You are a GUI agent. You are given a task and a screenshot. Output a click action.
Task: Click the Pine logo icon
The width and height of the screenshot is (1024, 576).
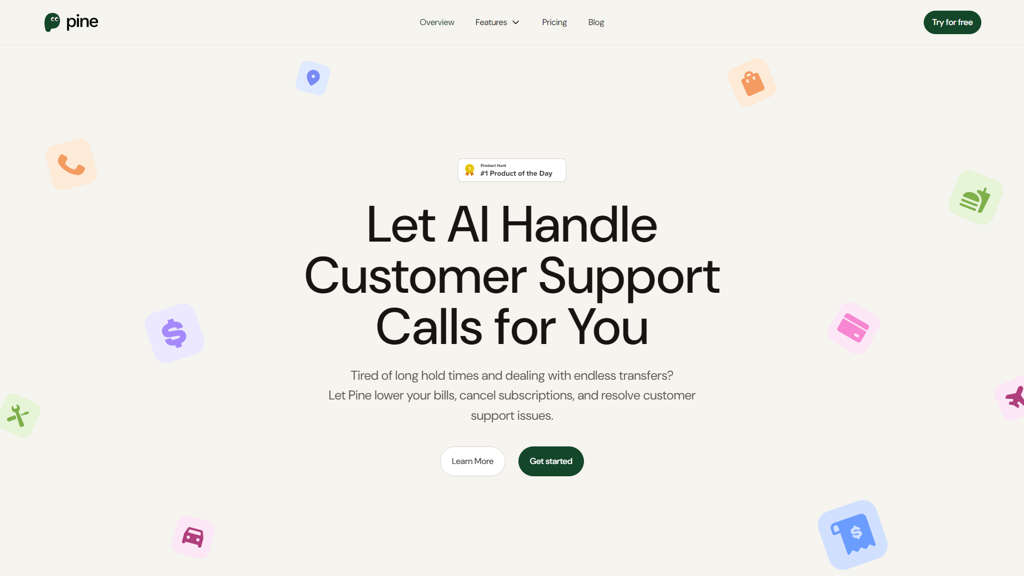tap(52, 22)
